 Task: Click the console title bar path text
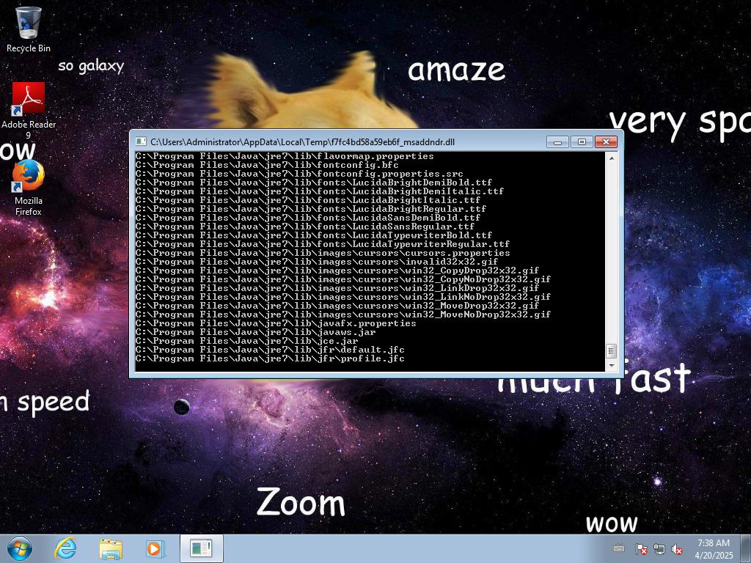(302, 141)
